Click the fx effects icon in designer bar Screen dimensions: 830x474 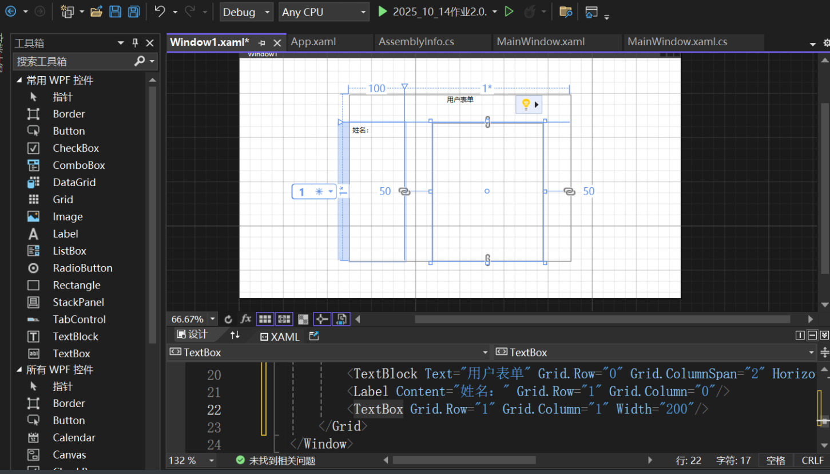(246, 319)
